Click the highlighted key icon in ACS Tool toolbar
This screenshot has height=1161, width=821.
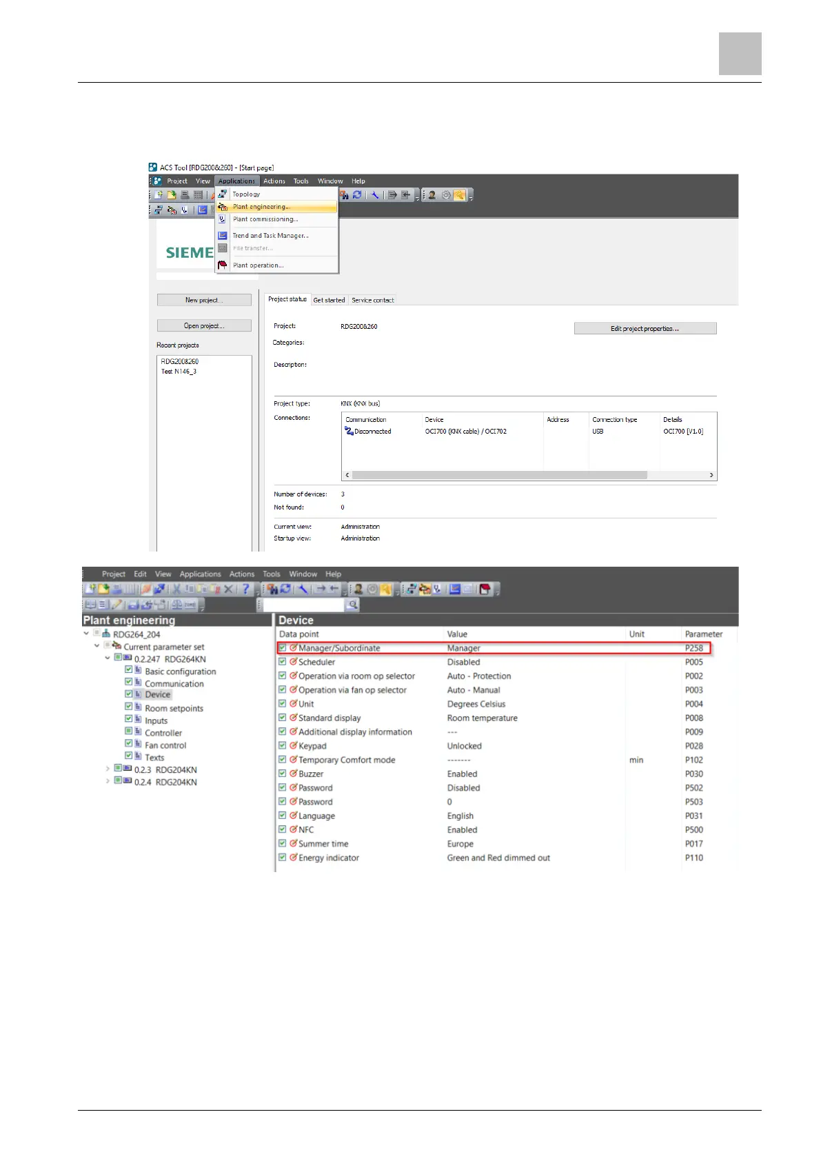(x=459, y=195)
